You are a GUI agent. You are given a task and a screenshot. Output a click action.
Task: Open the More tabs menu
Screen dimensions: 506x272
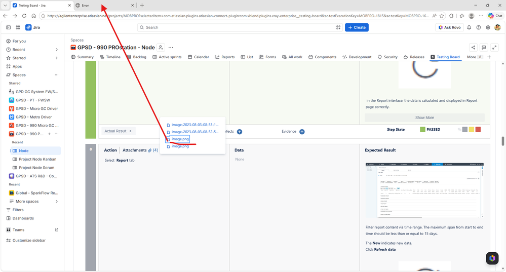[475, 57]
